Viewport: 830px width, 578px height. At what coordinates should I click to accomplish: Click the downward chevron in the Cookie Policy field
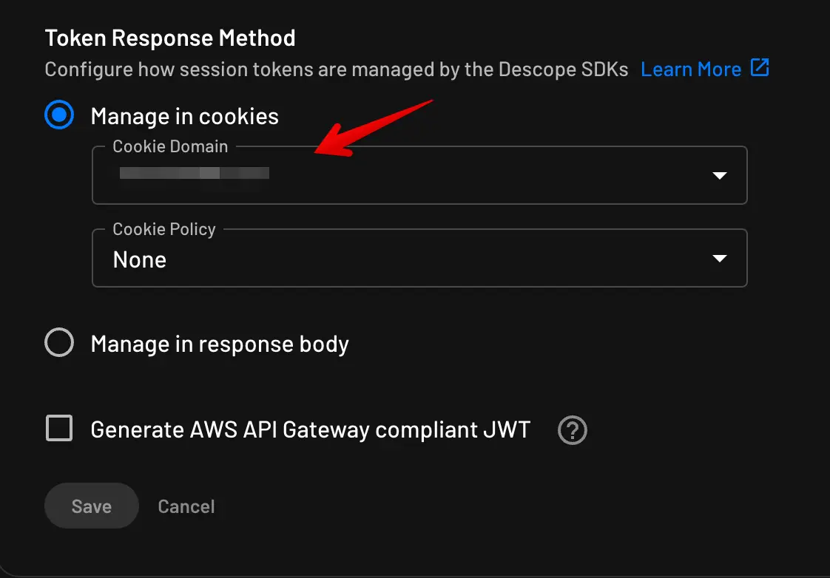[718, 258]
